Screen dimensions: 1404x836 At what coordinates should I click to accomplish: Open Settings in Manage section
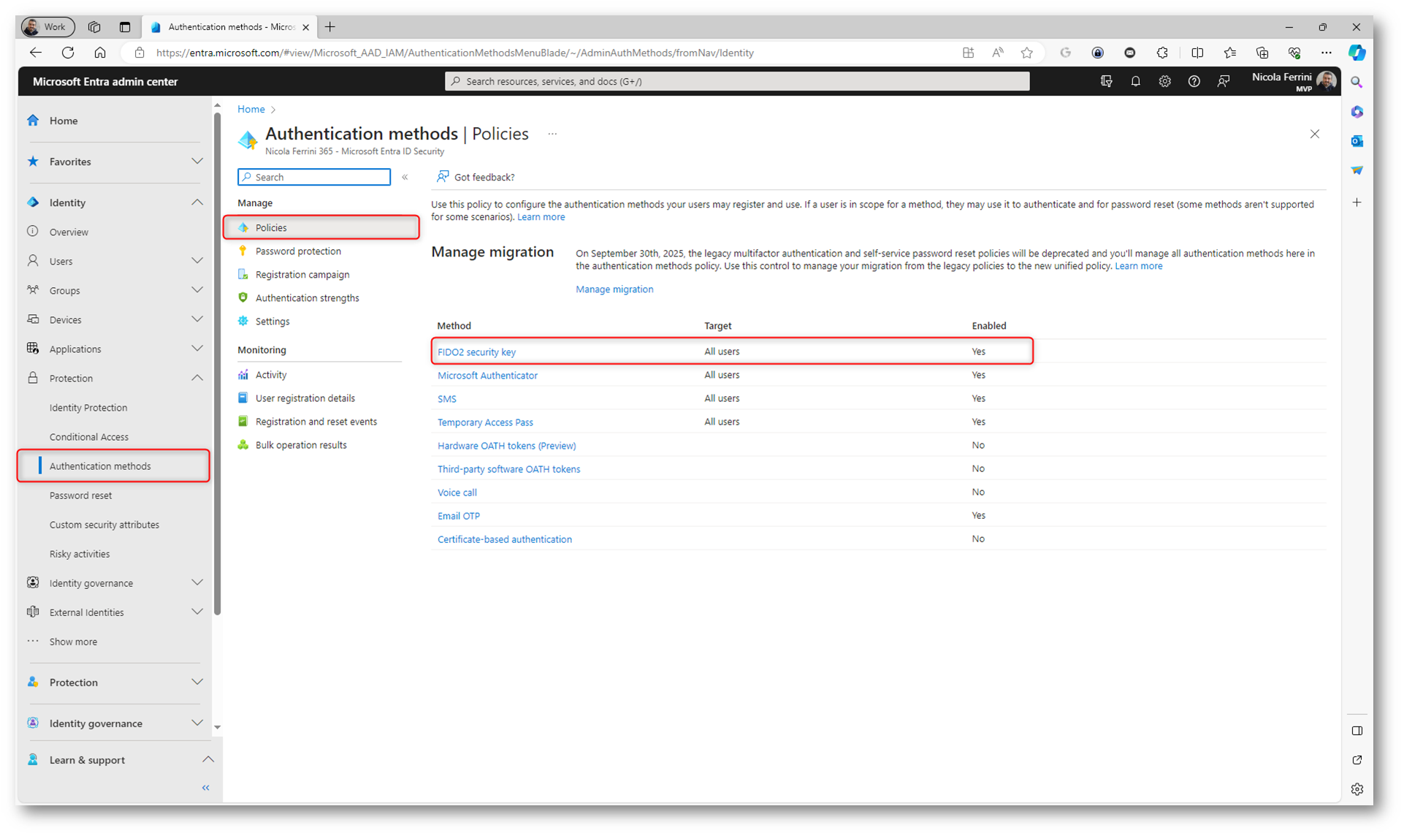(272, 322)
